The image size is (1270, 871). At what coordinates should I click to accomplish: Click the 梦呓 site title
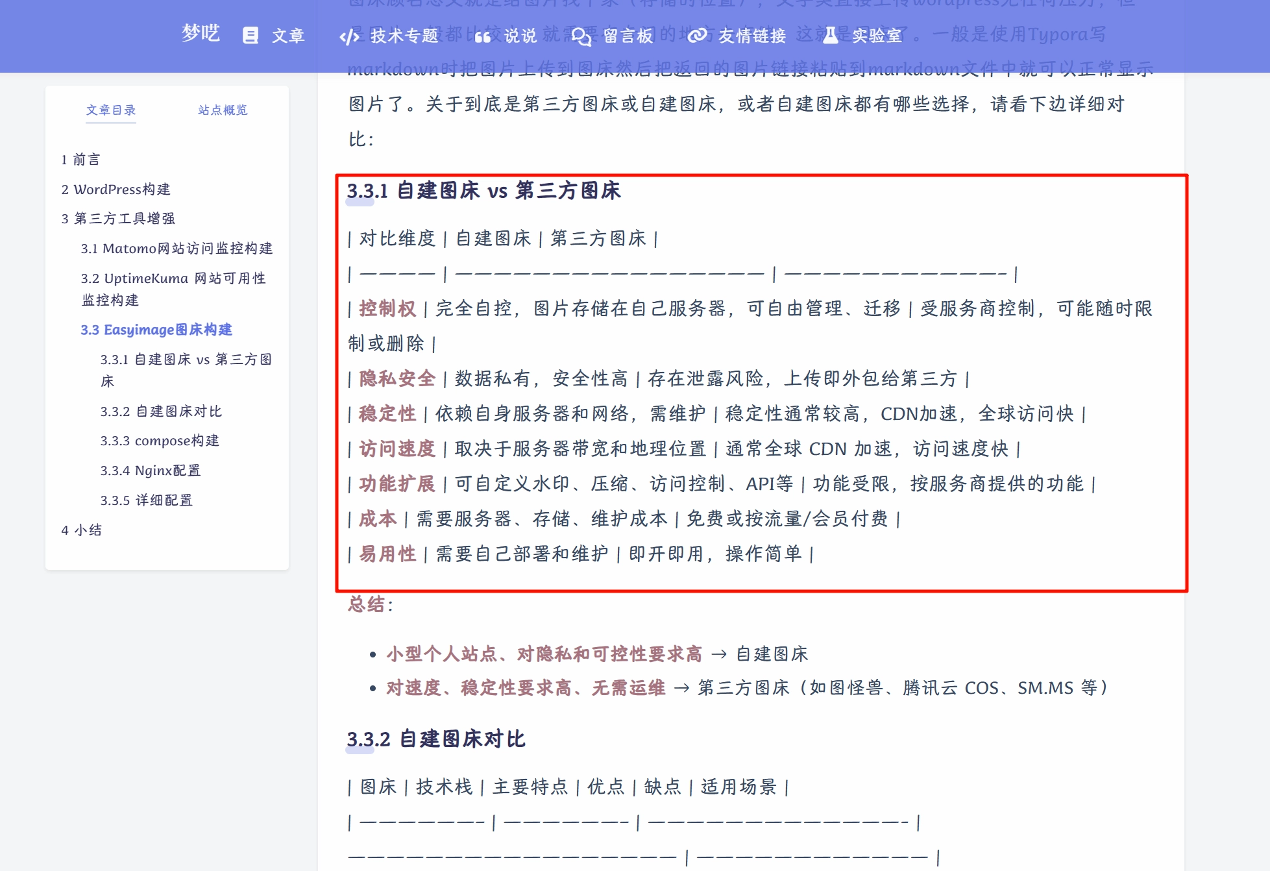pos(201,34)
